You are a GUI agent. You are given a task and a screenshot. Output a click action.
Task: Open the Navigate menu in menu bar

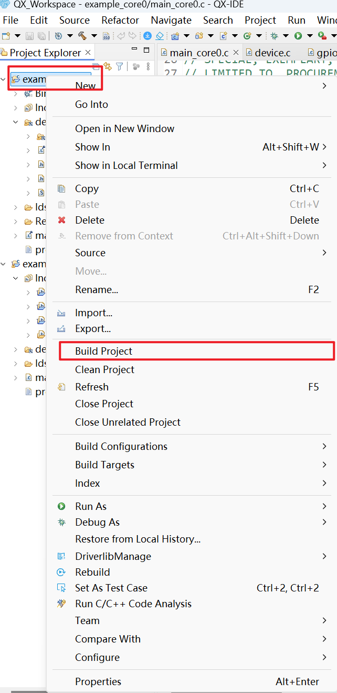[x=171, y=20]
